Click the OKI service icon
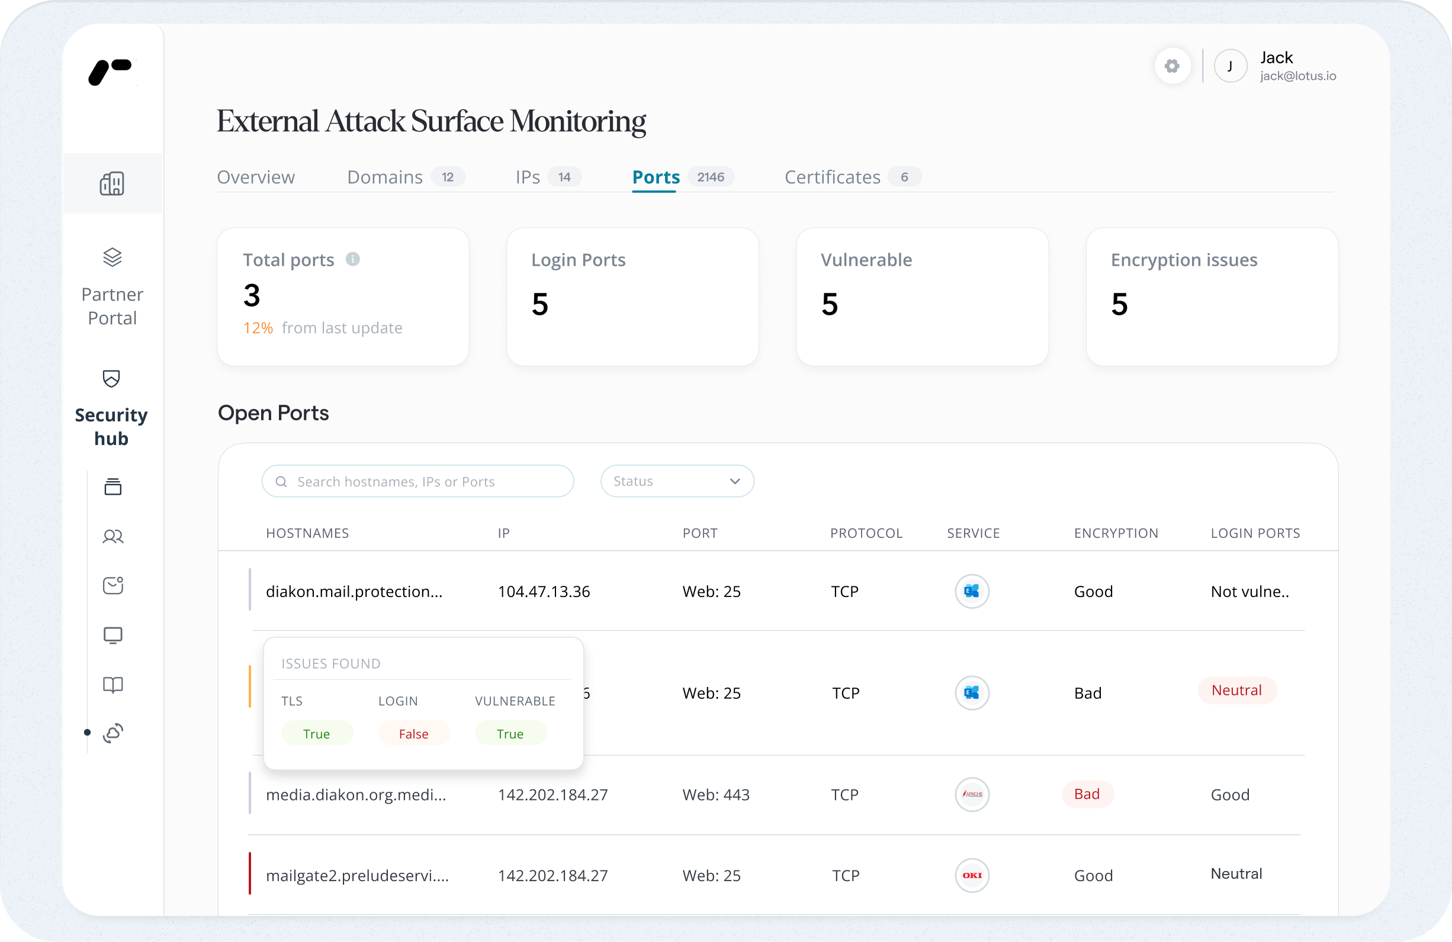Screen dimensions: 1452x942 pos(972,876)
